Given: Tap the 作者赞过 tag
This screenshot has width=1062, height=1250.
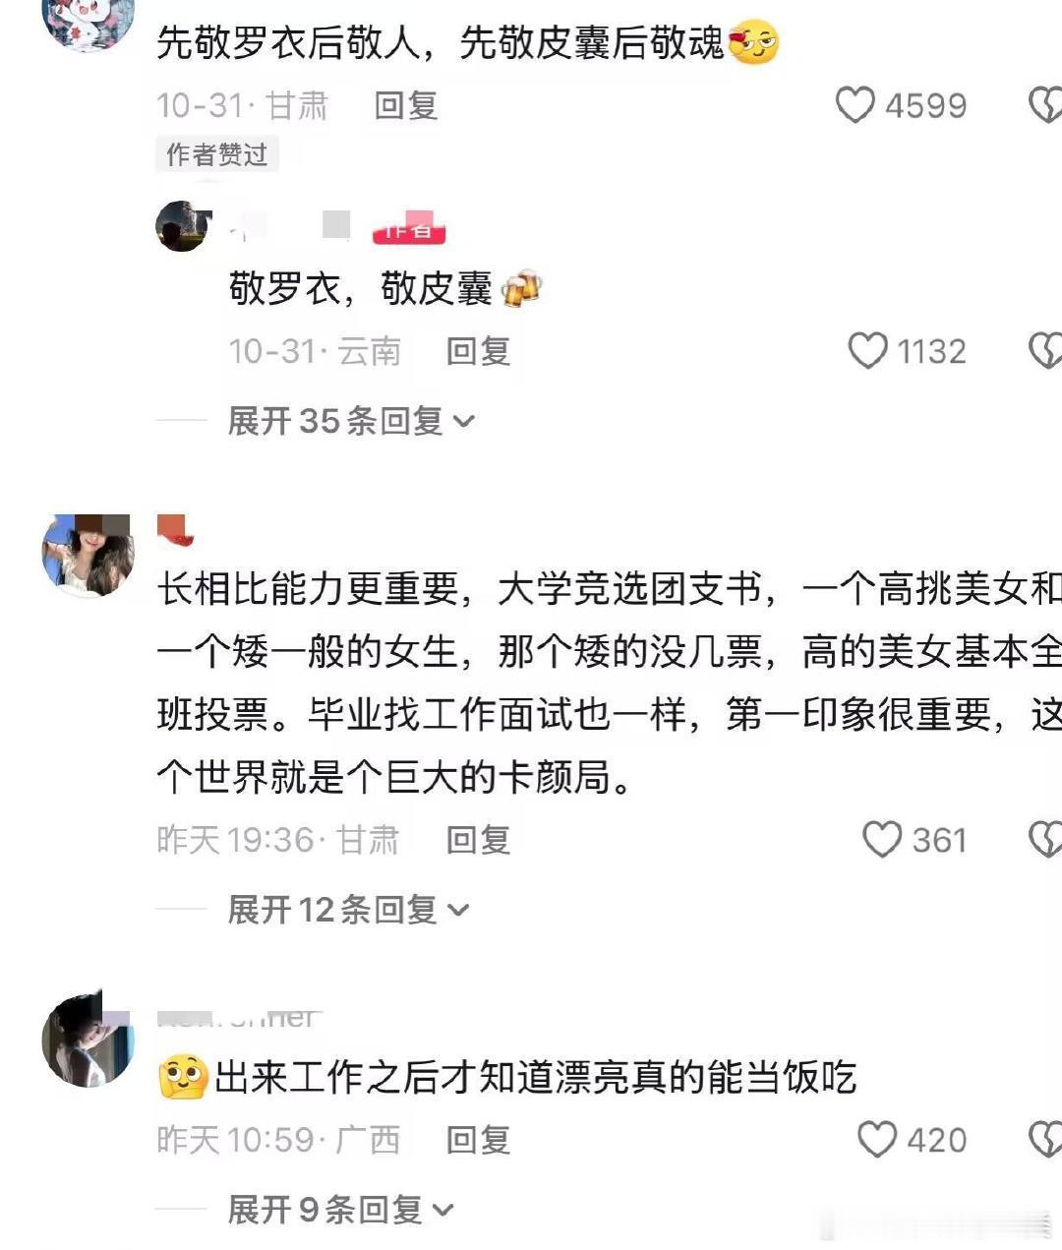Looking at the screenshot, I should click(217, 154).
